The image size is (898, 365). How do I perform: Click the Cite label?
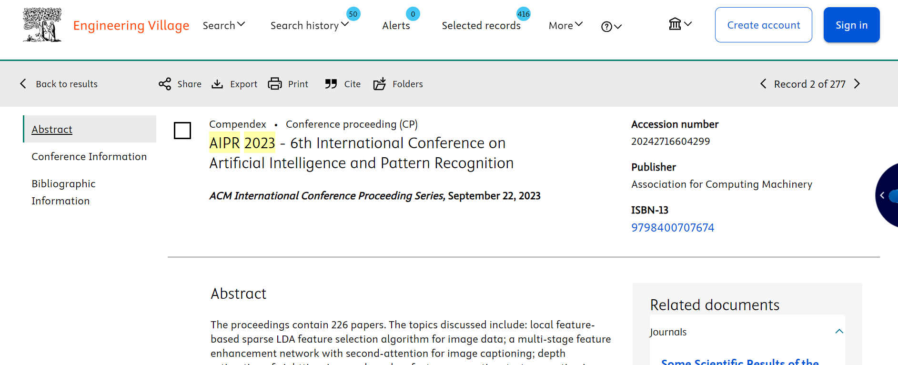click(352, 84)
